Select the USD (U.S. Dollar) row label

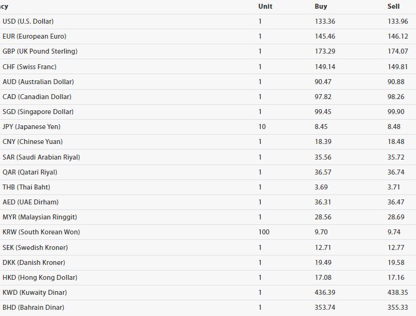28,21
